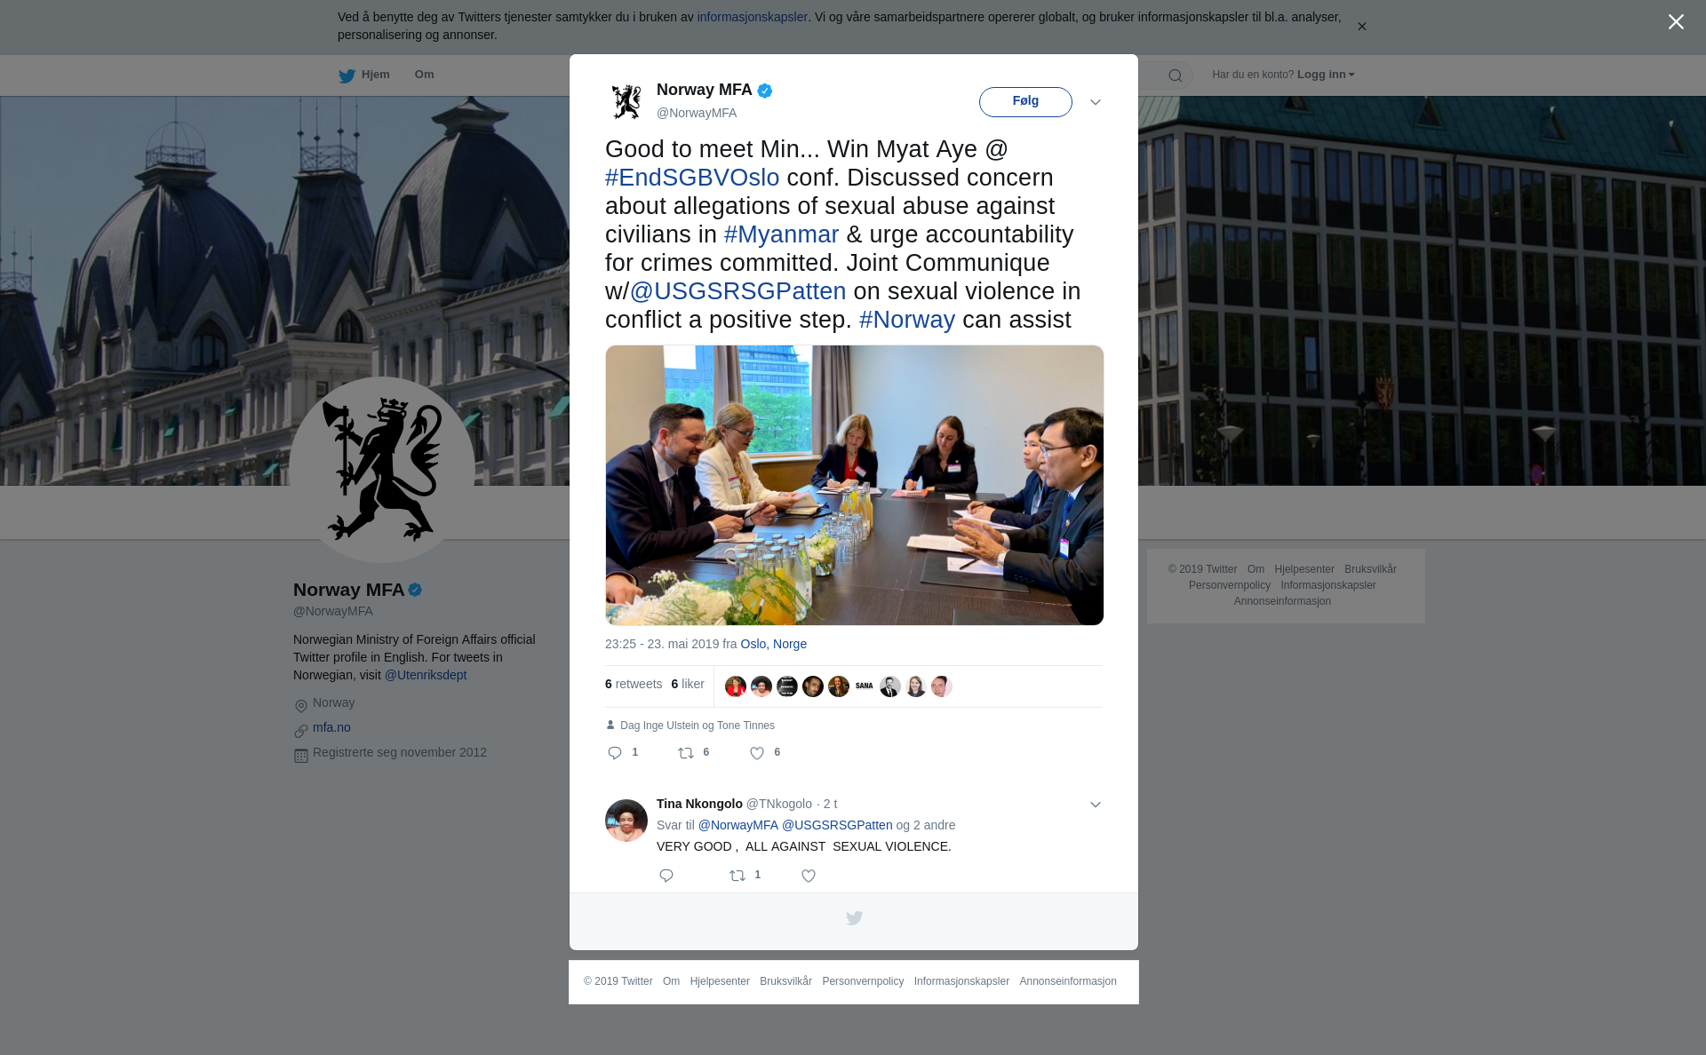This screenshot has height=1055, width=1706.
Task: Open the options chevron on Tina Nkongolo's reply
Action: tap(1096, 805)
